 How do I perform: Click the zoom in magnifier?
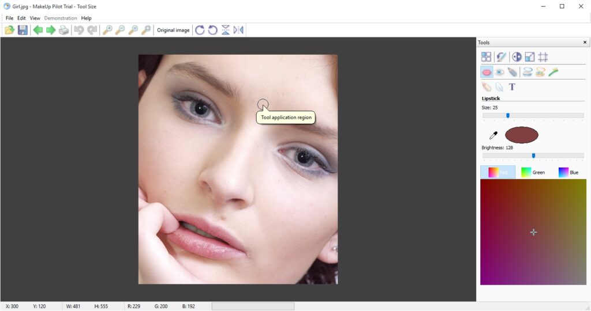pyautogui.click(x=107, y=30)
